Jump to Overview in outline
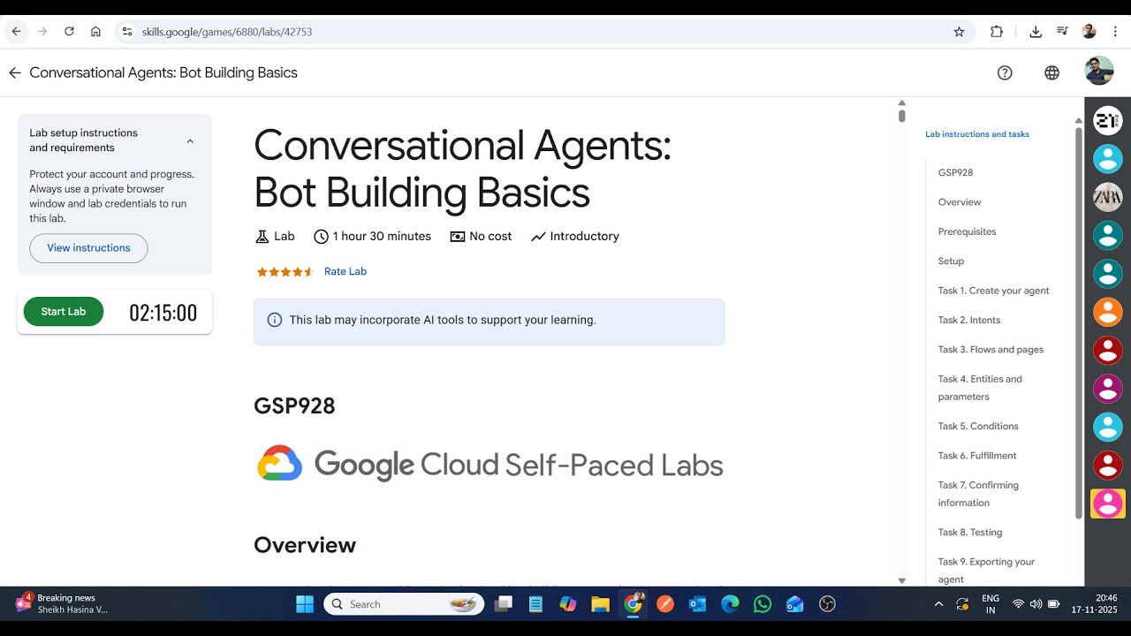The width and height of the screenshot is (1131, 636). click(x=960, y=202)
